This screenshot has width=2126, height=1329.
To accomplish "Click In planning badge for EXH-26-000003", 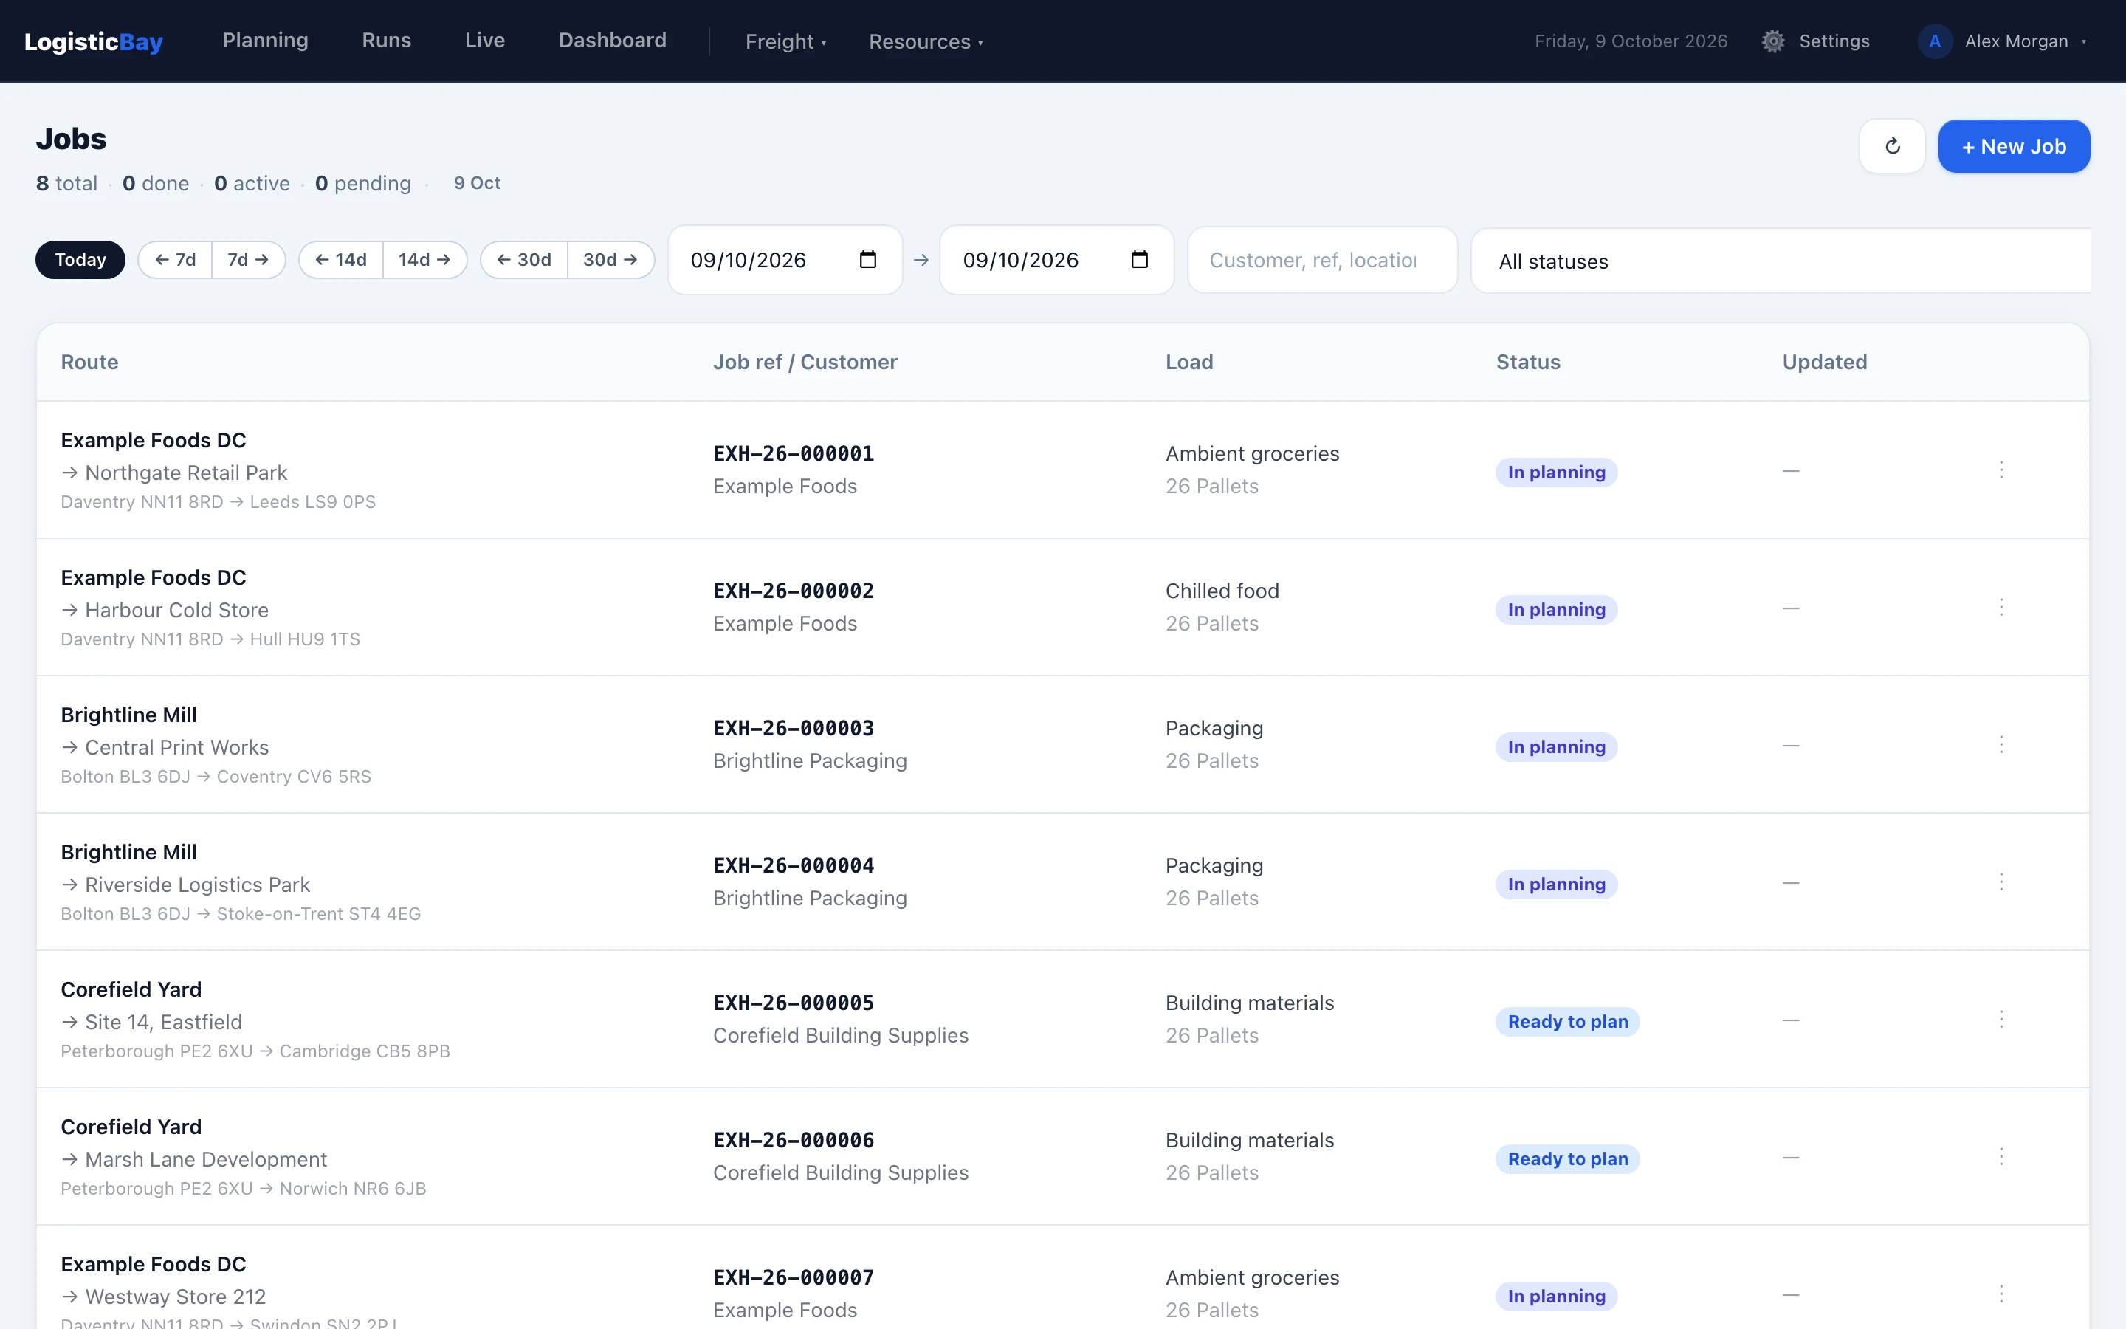I will [1556, 747].
